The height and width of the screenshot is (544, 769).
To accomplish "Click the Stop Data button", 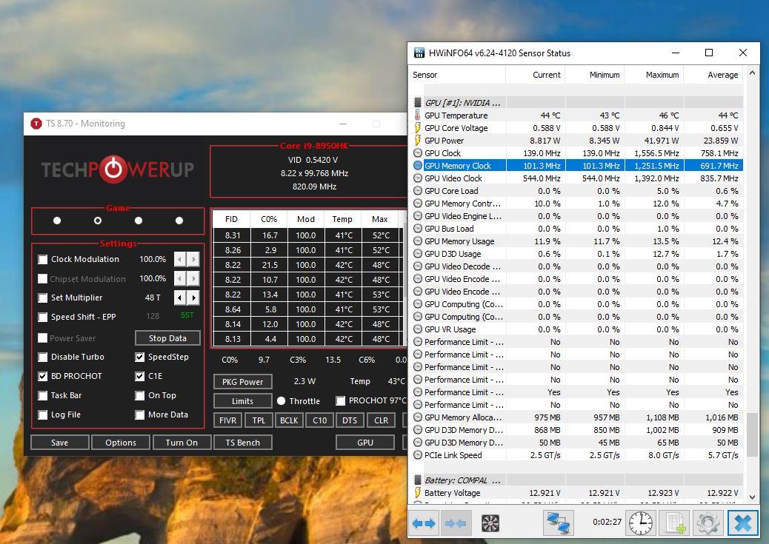I will (x=167, y=338).
